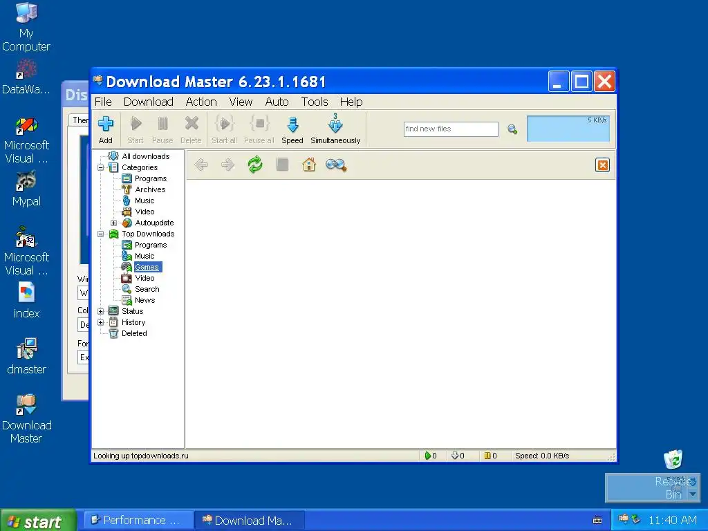This screenshot has height=531, width=708.
Task: Click the Speed: 0.0 KB/s status entry
Action: (x=542, y=456)
